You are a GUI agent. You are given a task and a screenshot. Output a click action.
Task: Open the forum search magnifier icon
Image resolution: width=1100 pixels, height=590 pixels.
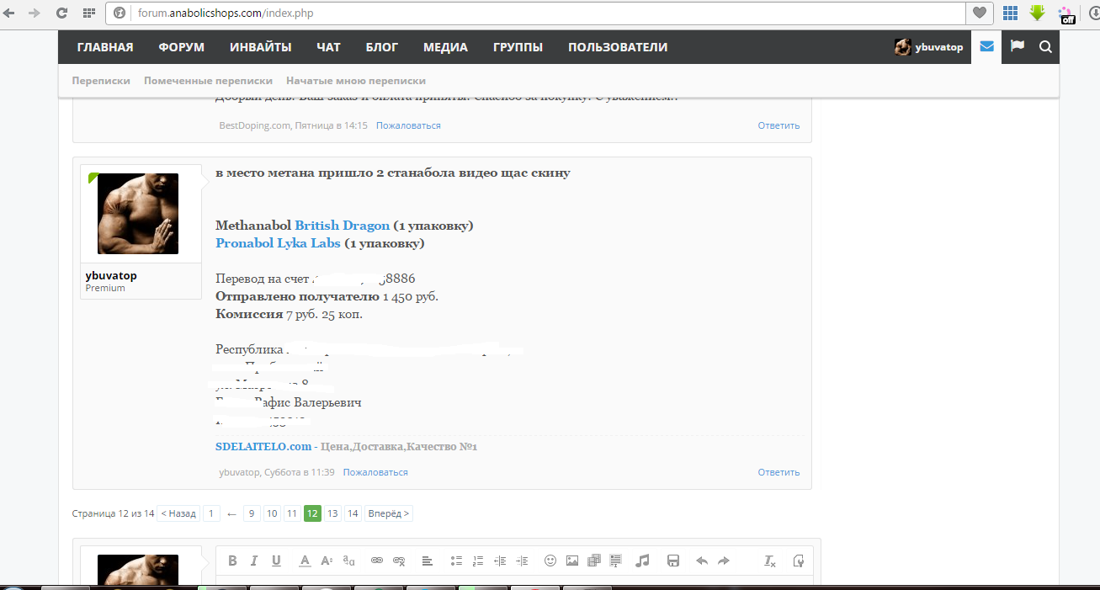pos(1045,47)
